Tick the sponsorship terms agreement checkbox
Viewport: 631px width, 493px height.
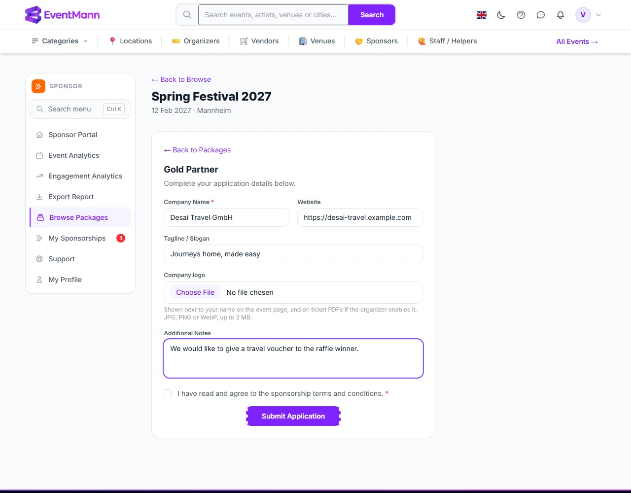pyautogui.click(x=168, y=393)
